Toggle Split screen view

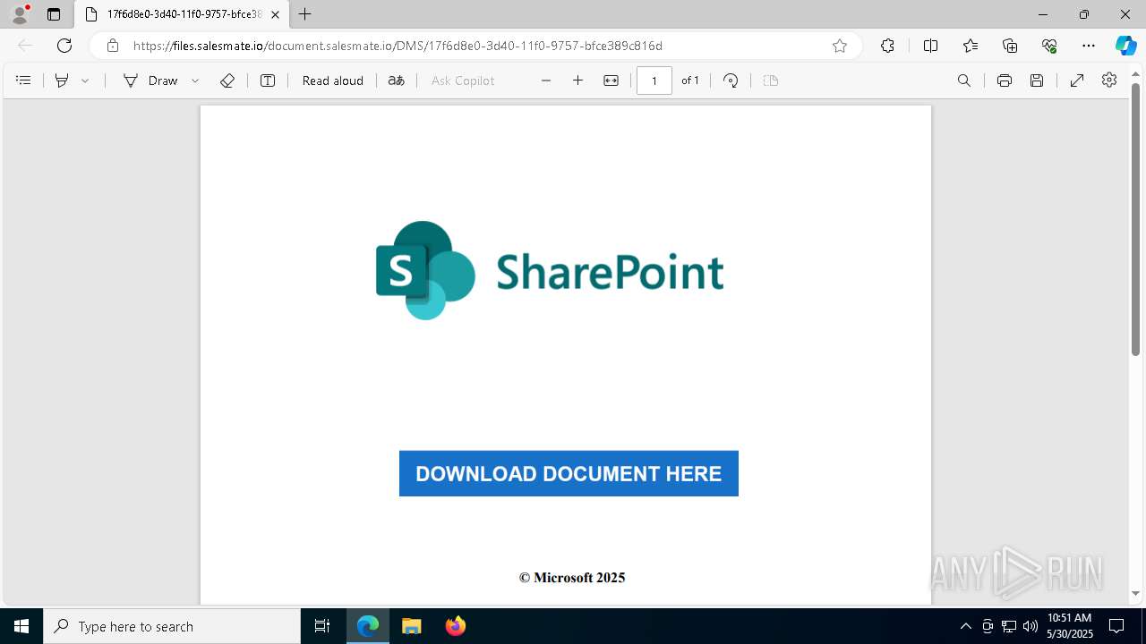point(930,46)
